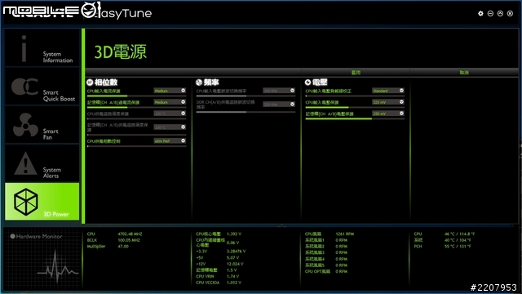Open CPU供電迴路溫度保護 temperature dropdown
Screen dimensions: 522x294
170,114
